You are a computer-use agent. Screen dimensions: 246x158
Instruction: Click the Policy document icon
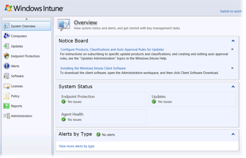pos(6,96)
